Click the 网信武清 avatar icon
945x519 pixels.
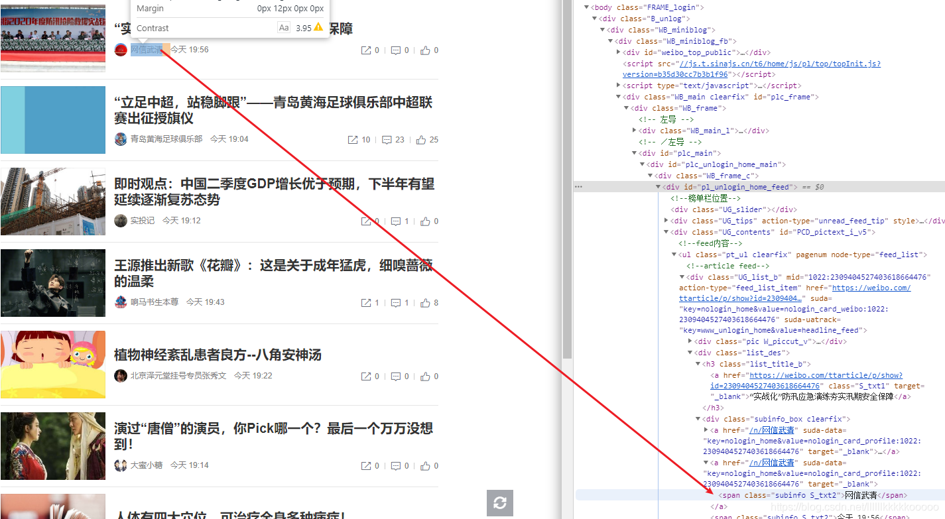click(x=121, y=50)
